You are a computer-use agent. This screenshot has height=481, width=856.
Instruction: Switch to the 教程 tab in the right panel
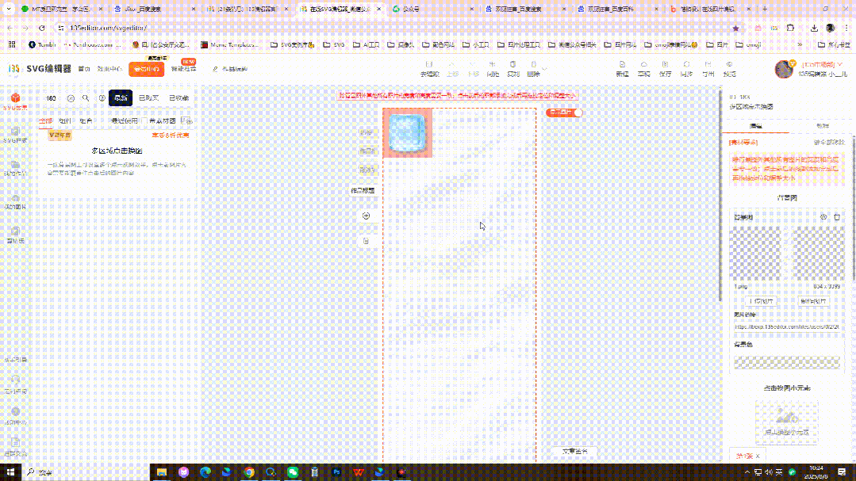click(823, 125)
